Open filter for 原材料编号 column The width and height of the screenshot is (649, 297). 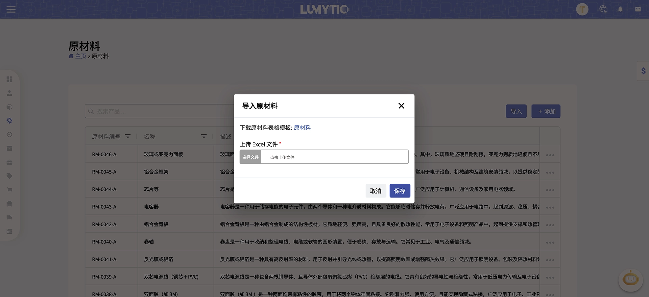(x=128, y=136)
